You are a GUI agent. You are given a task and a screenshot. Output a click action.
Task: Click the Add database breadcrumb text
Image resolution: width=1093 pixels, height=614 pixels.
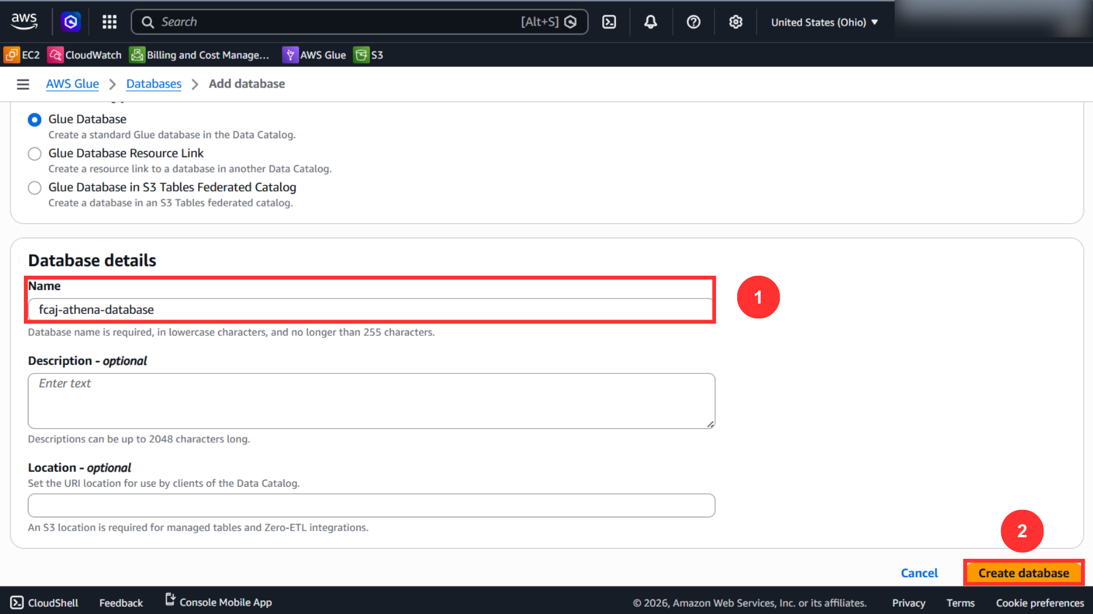click(246, 84)
